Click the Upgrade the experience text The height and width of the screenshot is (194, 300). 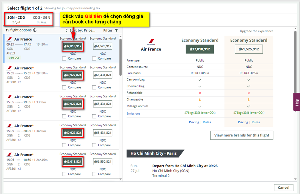[257, 31]
